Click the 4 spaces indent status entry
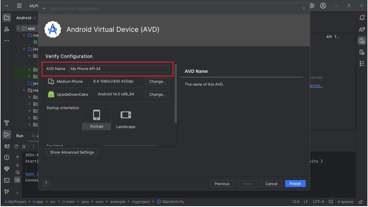Viewport: 368px width, 207px height. (345, 202)
